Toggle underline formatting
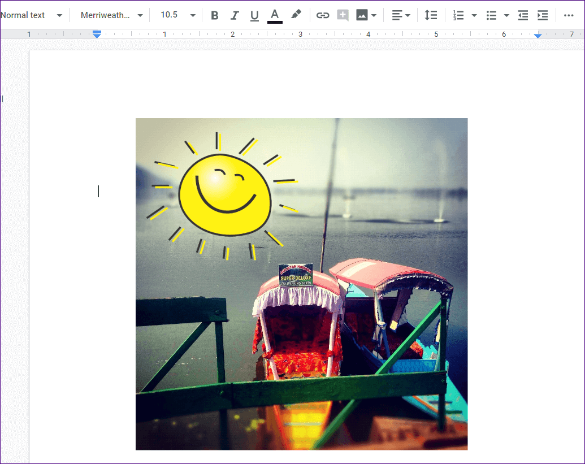Viewport: 585px width, 464px height. [254, 15]
